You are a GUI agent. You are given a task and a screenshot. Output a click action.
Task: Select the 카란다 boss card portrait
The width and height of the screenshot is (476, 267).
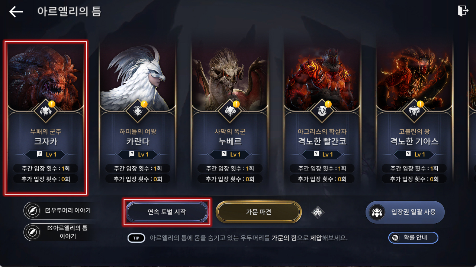point(138,76)
